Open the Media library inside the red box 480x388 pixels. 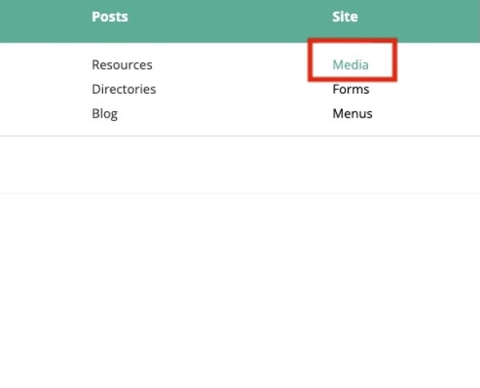350,65
